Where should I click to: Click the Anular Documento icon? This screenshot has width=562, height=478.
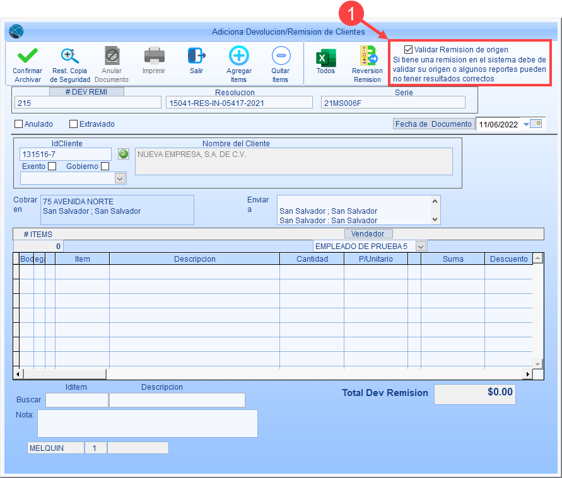112,56
